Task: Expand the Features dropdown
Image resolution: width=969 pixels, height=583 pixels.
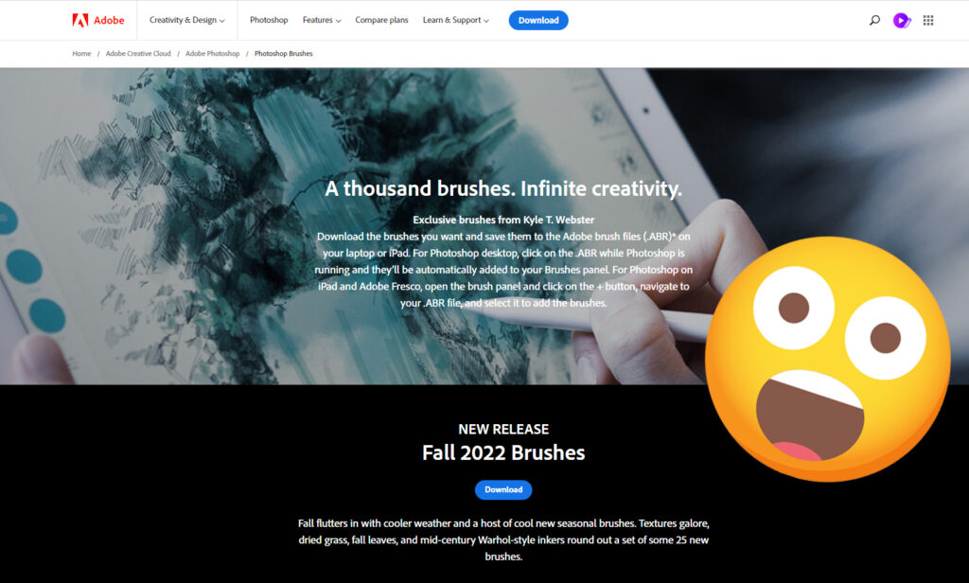Action: [322, 20]
